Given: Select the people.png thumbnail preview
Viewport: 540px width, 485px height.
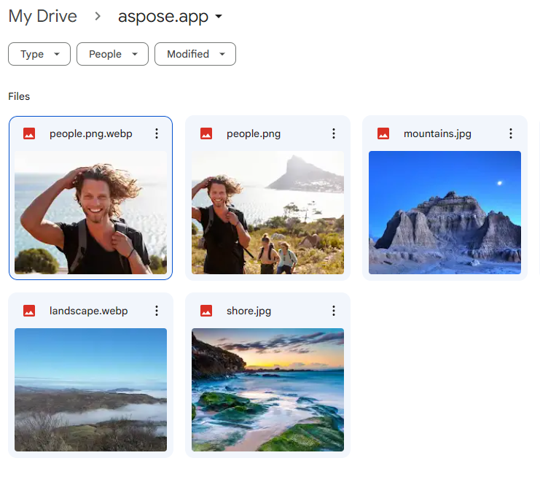Looking at the screenshot, I should click(267, 212).
